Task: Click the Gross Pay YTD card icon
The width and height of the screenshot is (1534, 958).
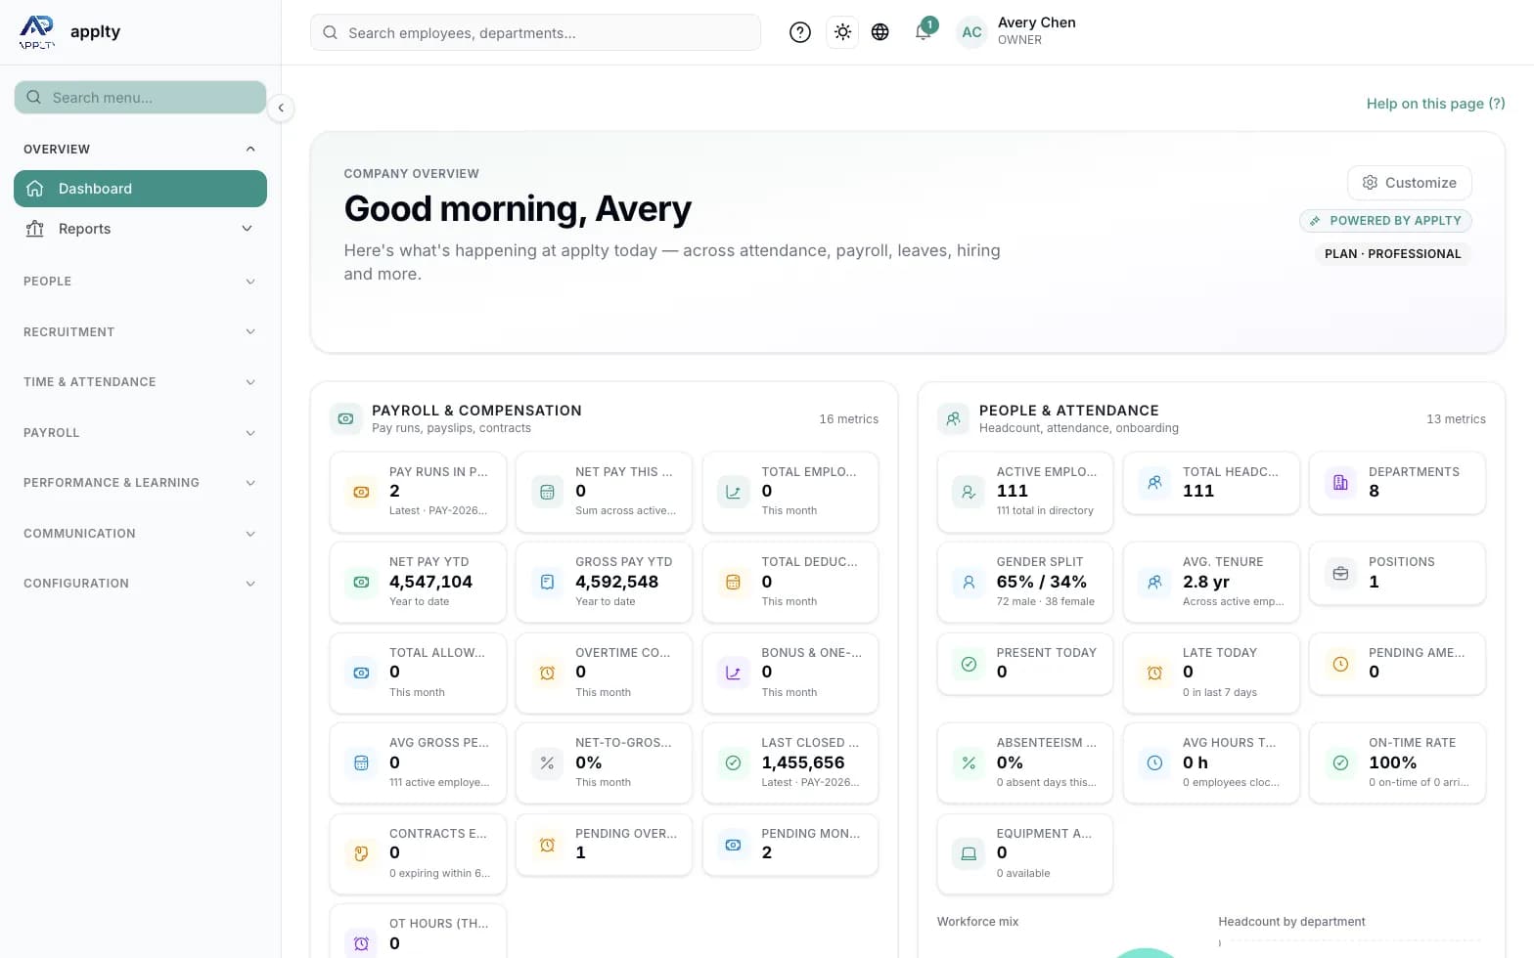Action: pyautogui.click(x=547, y=582)
